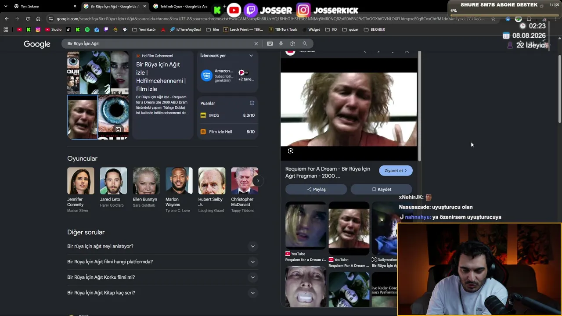This screenshot has height=316, width=562.
Task: Bookmark this page with the star icon
Action: [493, 19]
